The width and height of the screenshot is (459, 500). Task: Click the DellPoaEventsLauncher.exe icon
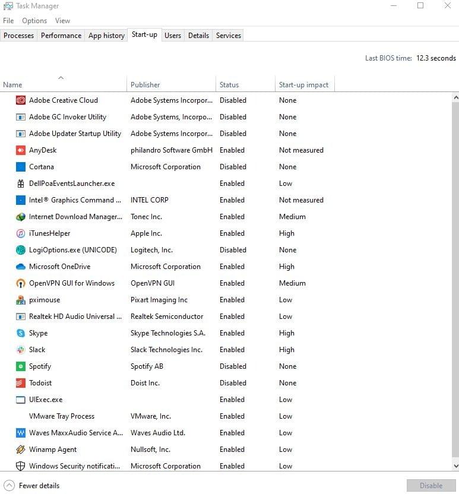pyautogui.click(x=21, y=183)
